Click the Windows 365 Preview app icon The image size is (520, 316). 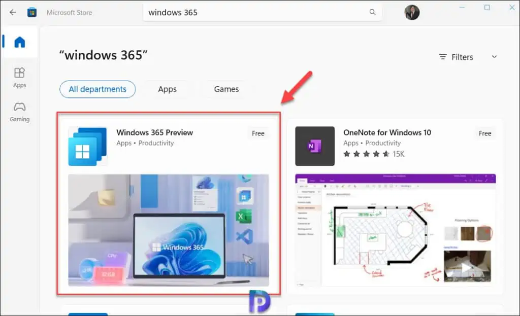click(x=87, y=146)
